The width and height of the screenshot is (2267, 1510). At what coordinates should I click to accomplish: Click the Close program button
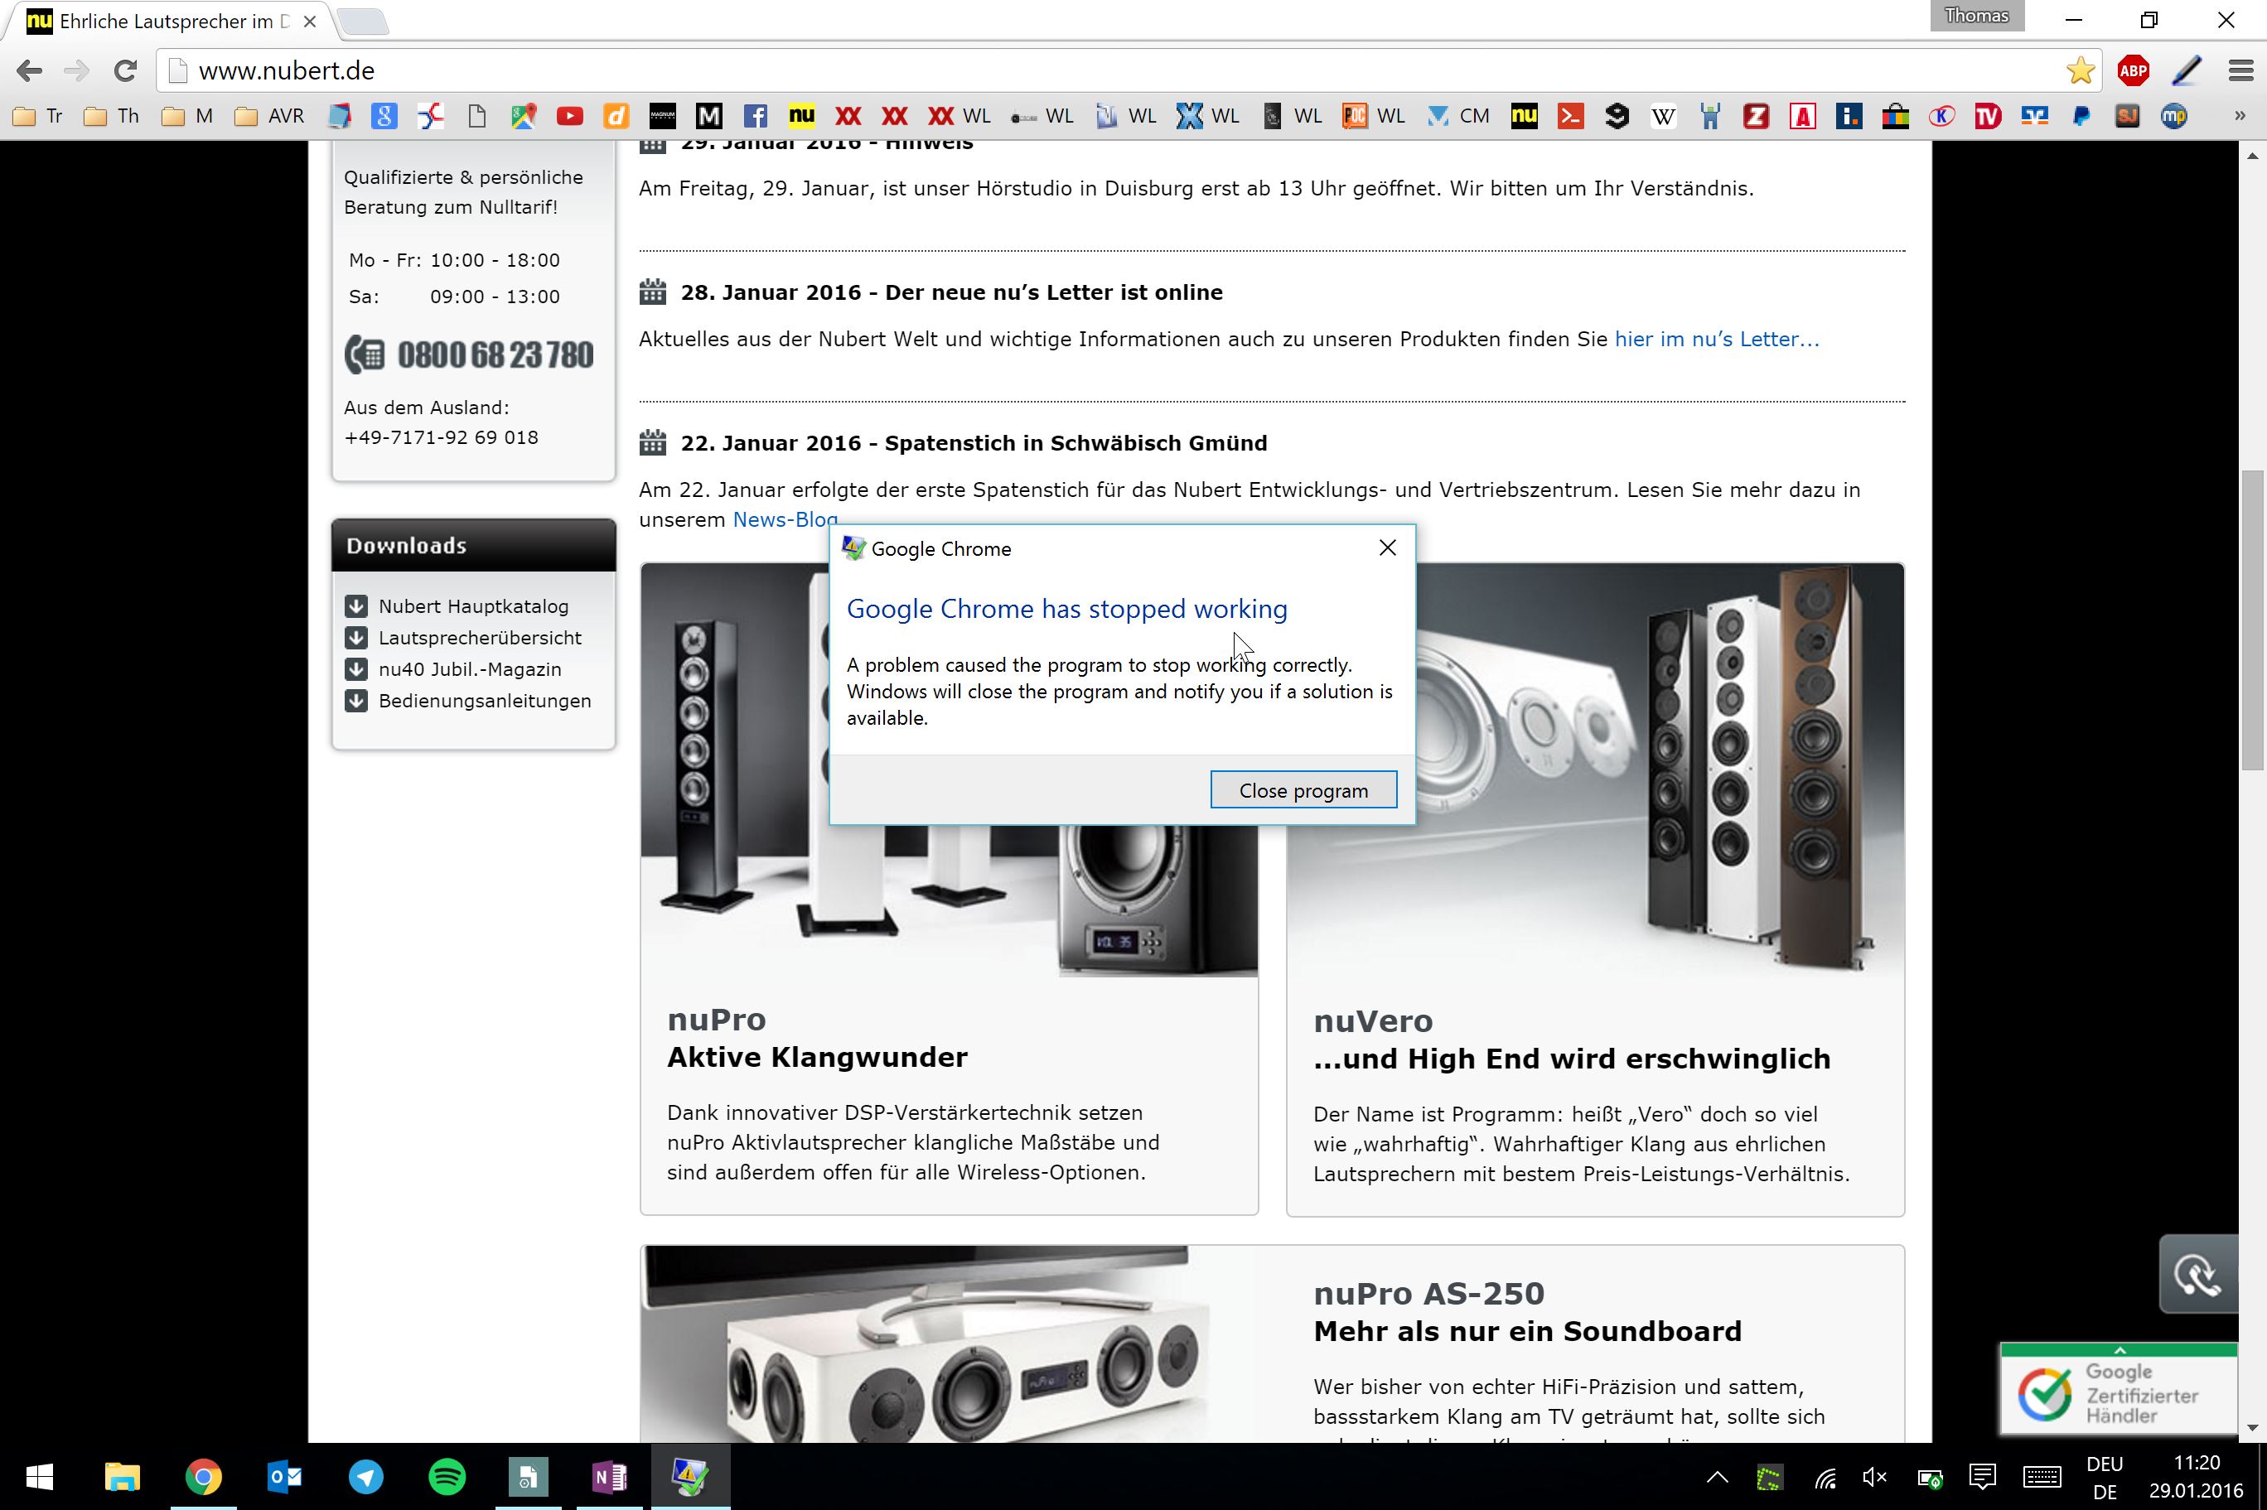(1302, 789)
